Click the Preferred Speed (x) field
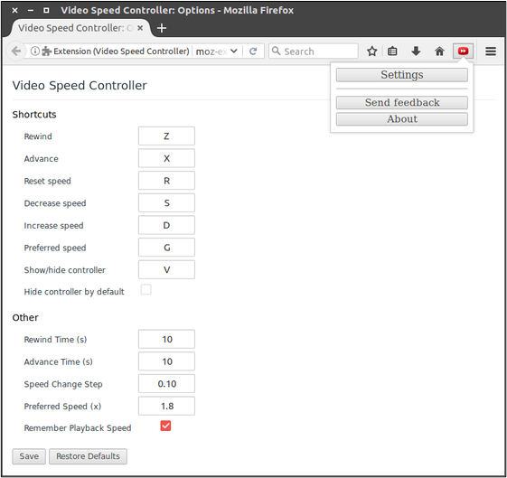Image resolution: width=507 pixels, height=478 pixels. pyautogui.click(x=166, y=407)
